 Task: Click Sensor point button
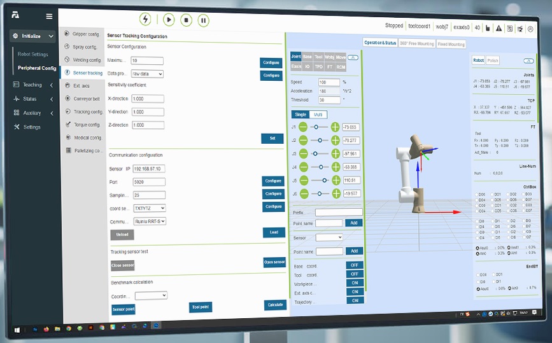coord(124,309)
